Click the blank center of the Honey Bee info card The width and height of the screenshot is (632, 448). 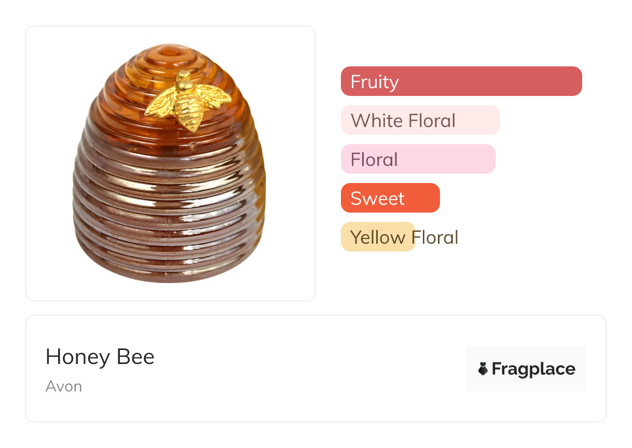[x=311, y=369]
